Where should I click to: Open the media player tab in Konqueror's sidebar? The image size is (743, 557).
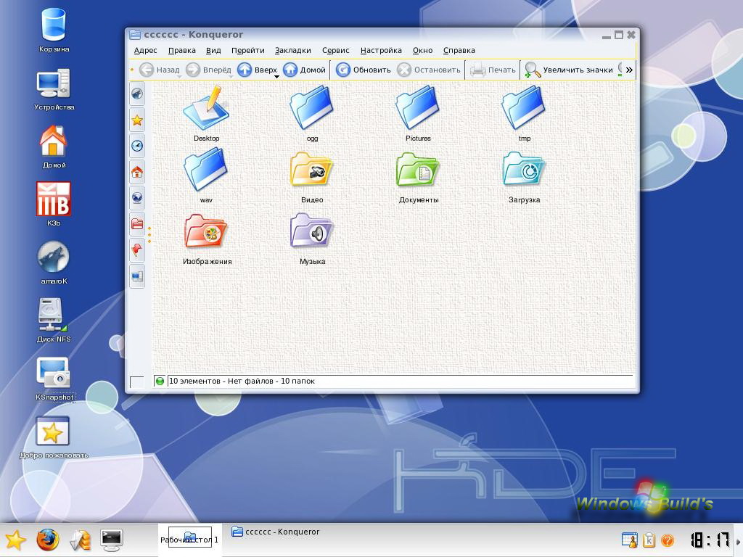(137, 94)
